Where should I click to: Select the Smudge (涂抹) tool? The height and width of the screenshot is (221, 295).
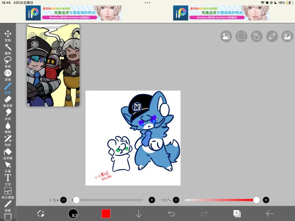[x=8, y=115]
